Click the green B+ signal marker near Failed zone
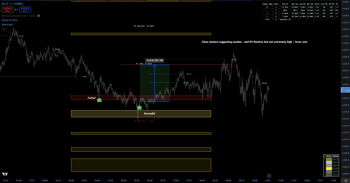The image size is (350, 183). [99, 100]
